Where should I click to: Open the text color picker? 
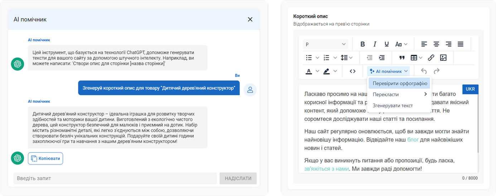tap(309, 71)
